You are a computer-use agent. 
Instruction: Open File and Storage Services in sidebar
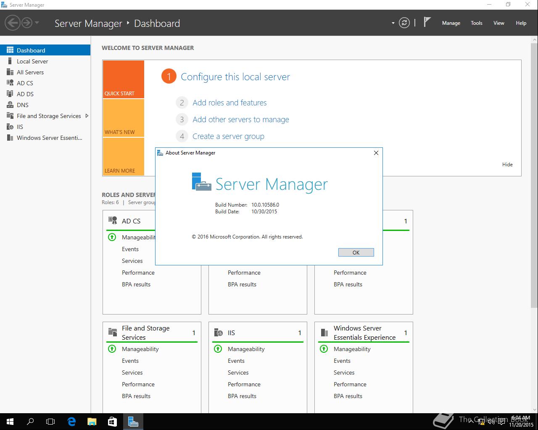pyautogui.click(x=45, y=115)
